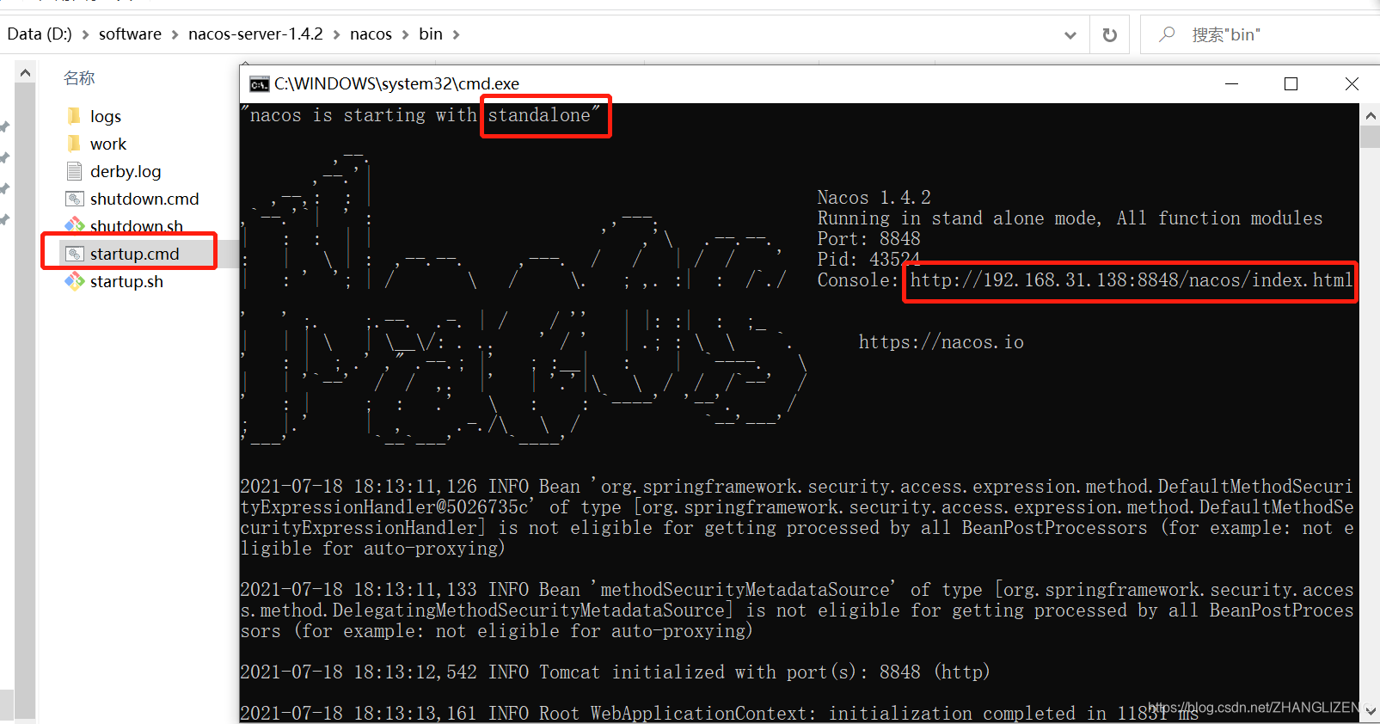Viewport: 1380px width, 724px height.
Task: Sort files by the 名称 column header
Action: pos(79,78)
